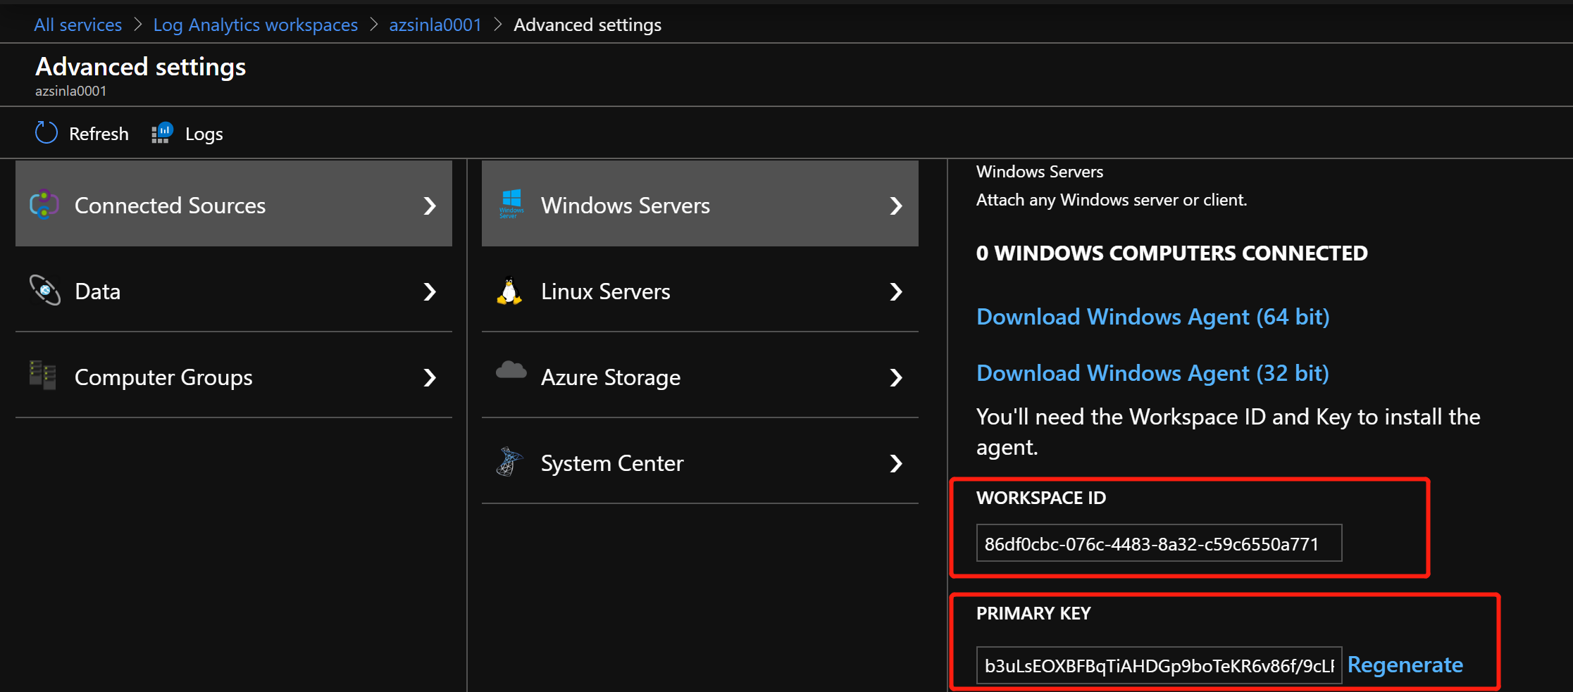This screenshot has height=692, width=1573.
Task: Select the Linux Servers item
Action: [x=700, y=290]
